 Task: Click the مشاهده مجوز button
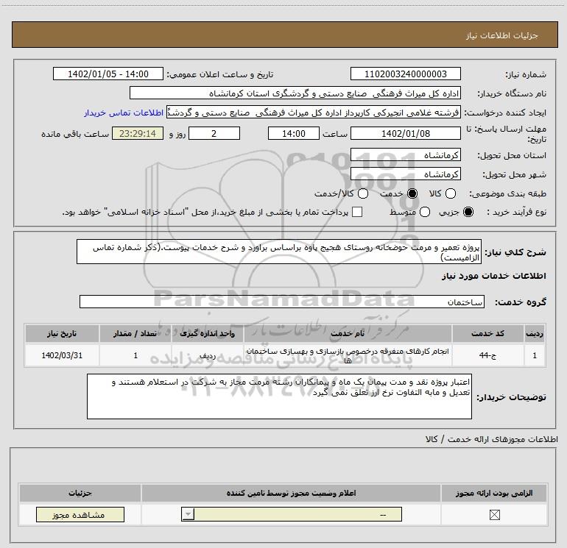[x=80, y=514]
